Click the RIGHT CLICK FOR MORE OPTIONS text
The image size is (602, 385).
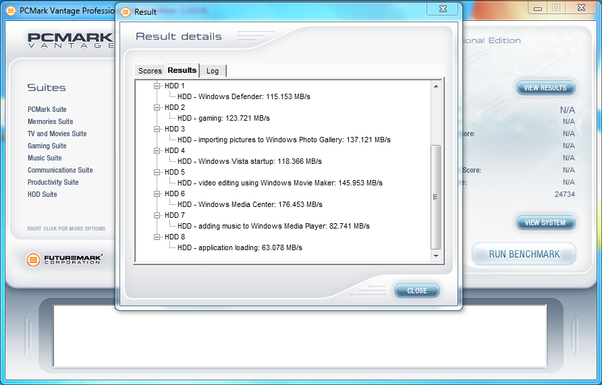click(66, 229)
